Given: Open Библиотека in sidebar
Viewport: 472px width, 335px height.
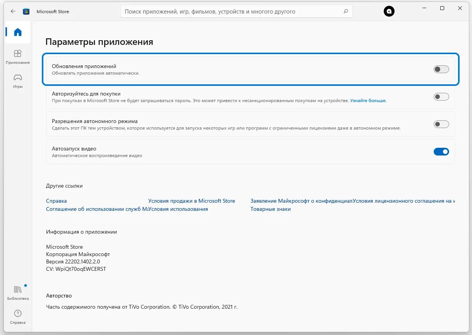Looking at the screenshot, I should click(x=18, y=292).
